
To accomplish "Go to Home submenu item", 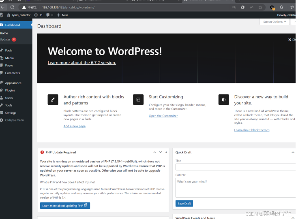I will [x=4, y=33].
